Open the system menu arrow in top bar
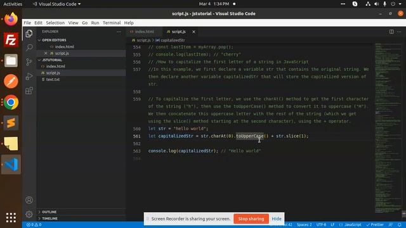Image resolution: width=406 pixels, height=228 pixels. [400, 4]
